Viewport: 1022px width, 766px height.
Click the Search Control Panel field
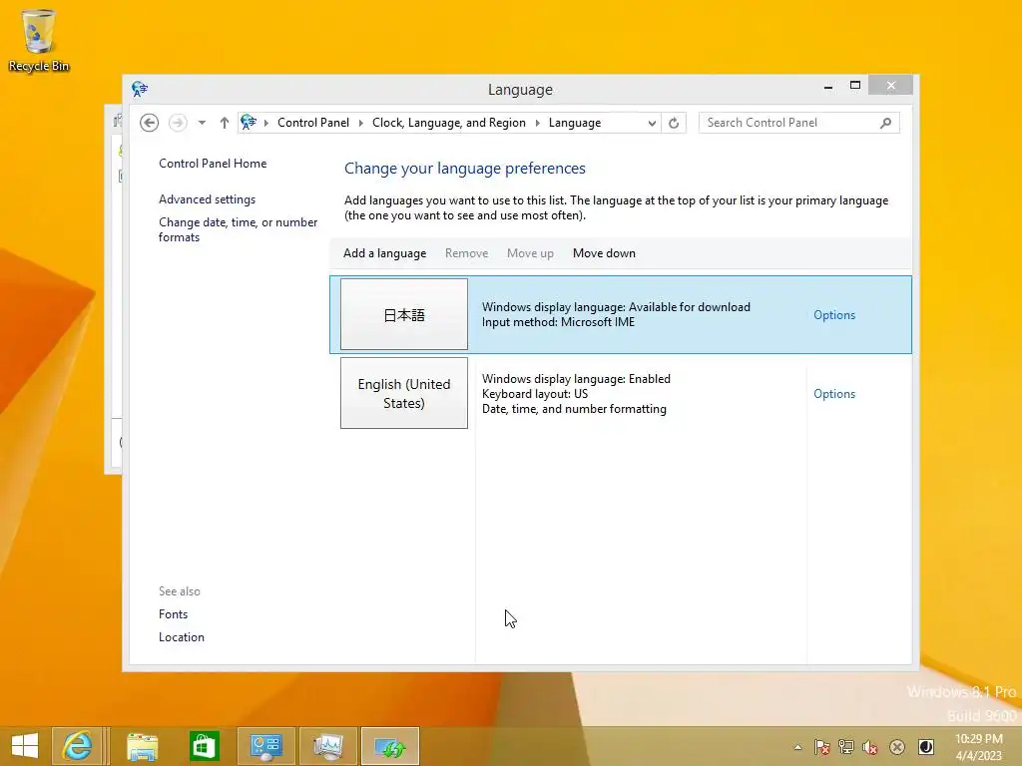click(798, 123)
